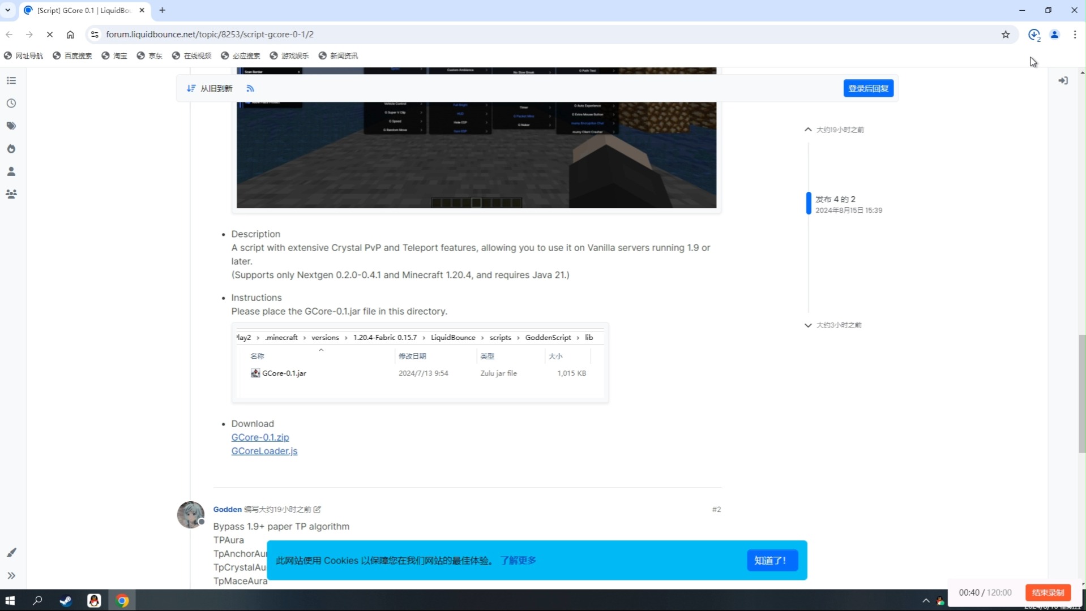The height and width of the screenshot is (611, 1086).
Task: Close the GCore 0.1 browser tab
Action: pos(142,10)
